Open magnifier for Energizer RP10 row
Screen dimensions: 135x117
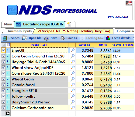click(x=73, y=90)
